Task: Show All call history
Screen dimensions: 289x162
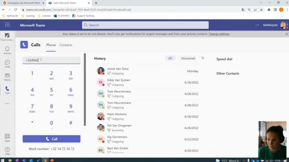Action: point(170,58)
